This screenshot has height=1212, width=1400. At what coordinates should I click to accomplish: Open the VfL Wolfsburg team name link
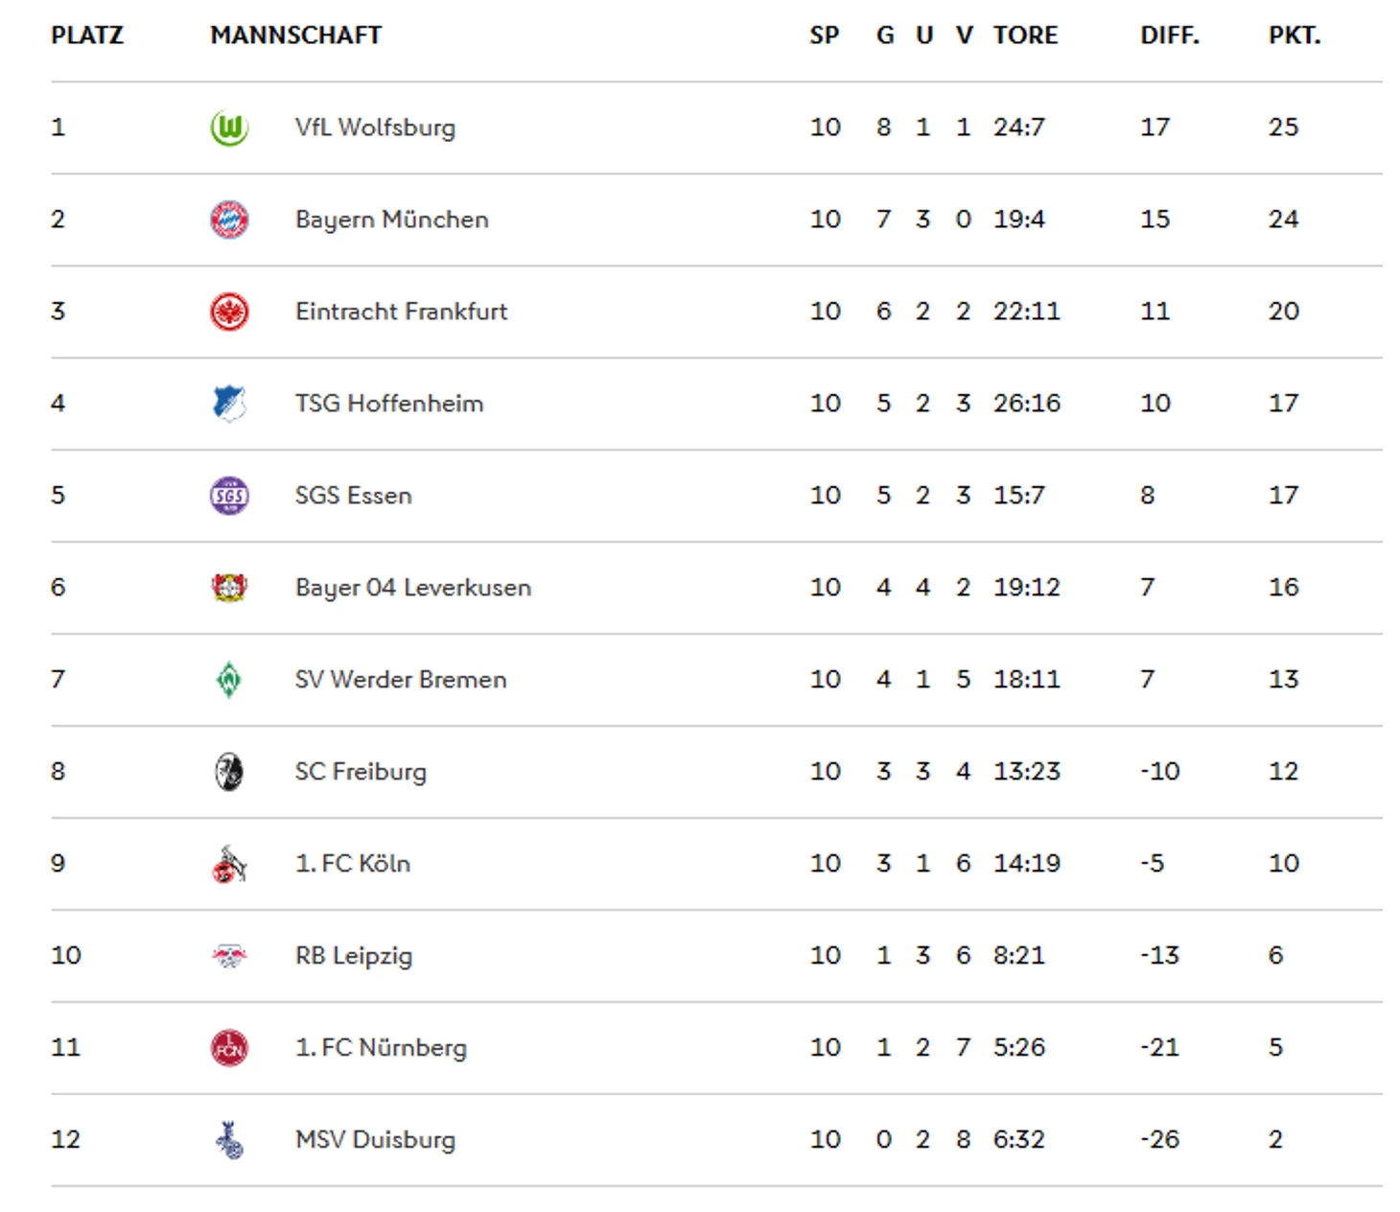pos(375,128)
